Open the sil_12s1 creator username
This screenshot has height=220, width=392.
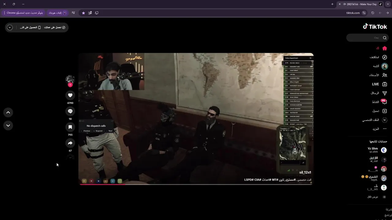305,173
